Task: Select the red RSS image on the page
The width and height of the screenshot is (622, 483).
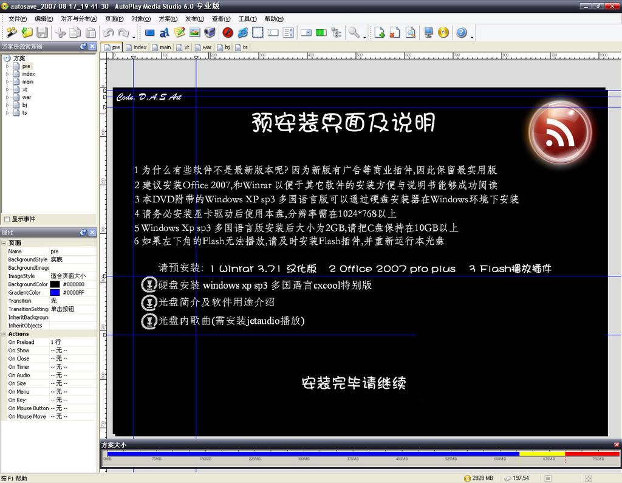Action: [x=561, y=132]
